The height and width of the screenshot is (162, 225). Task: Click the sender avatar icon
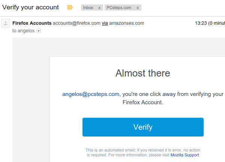6,24
